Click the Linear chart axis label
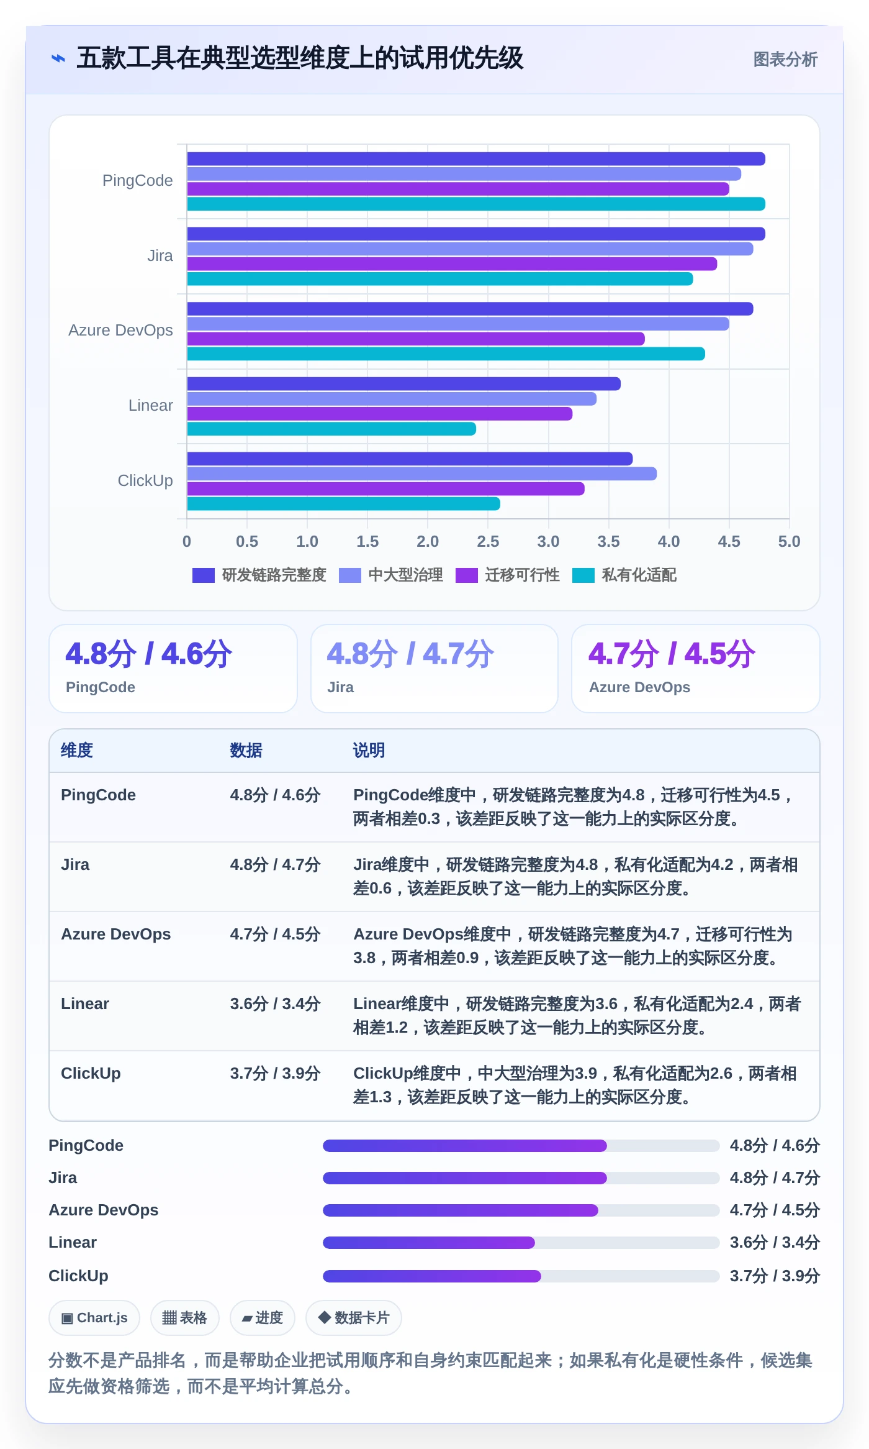 click(x=151, y=406)
